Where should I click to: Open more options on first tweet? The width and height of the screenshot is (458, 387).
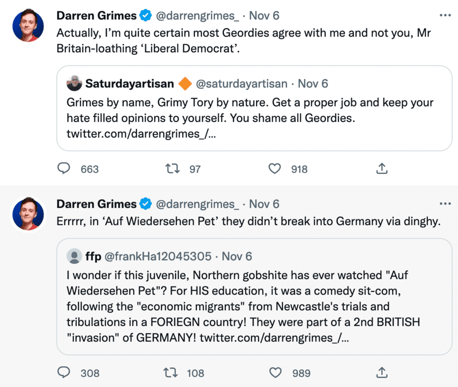click(x=445, y=15)
